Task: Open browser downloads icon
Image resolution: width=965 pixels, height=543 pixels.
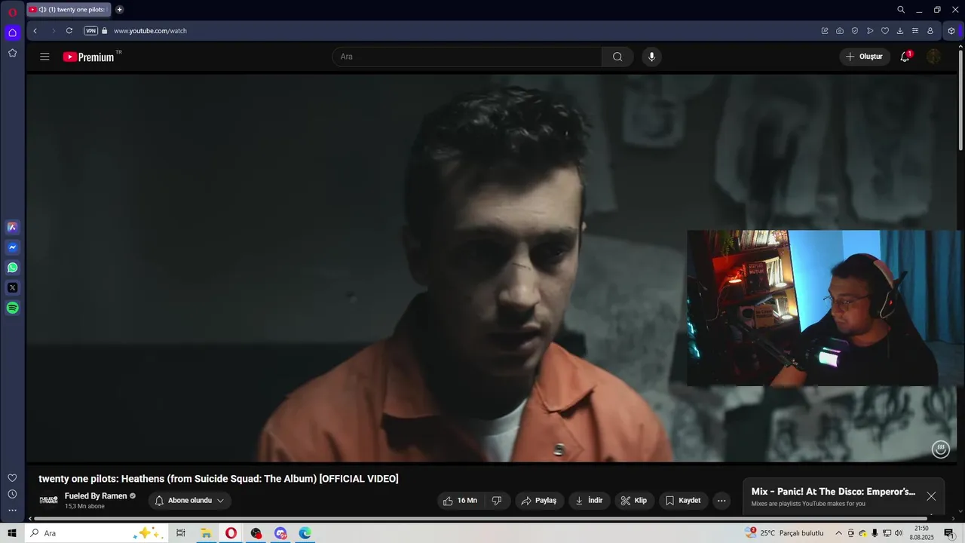Action: (900, 31)
